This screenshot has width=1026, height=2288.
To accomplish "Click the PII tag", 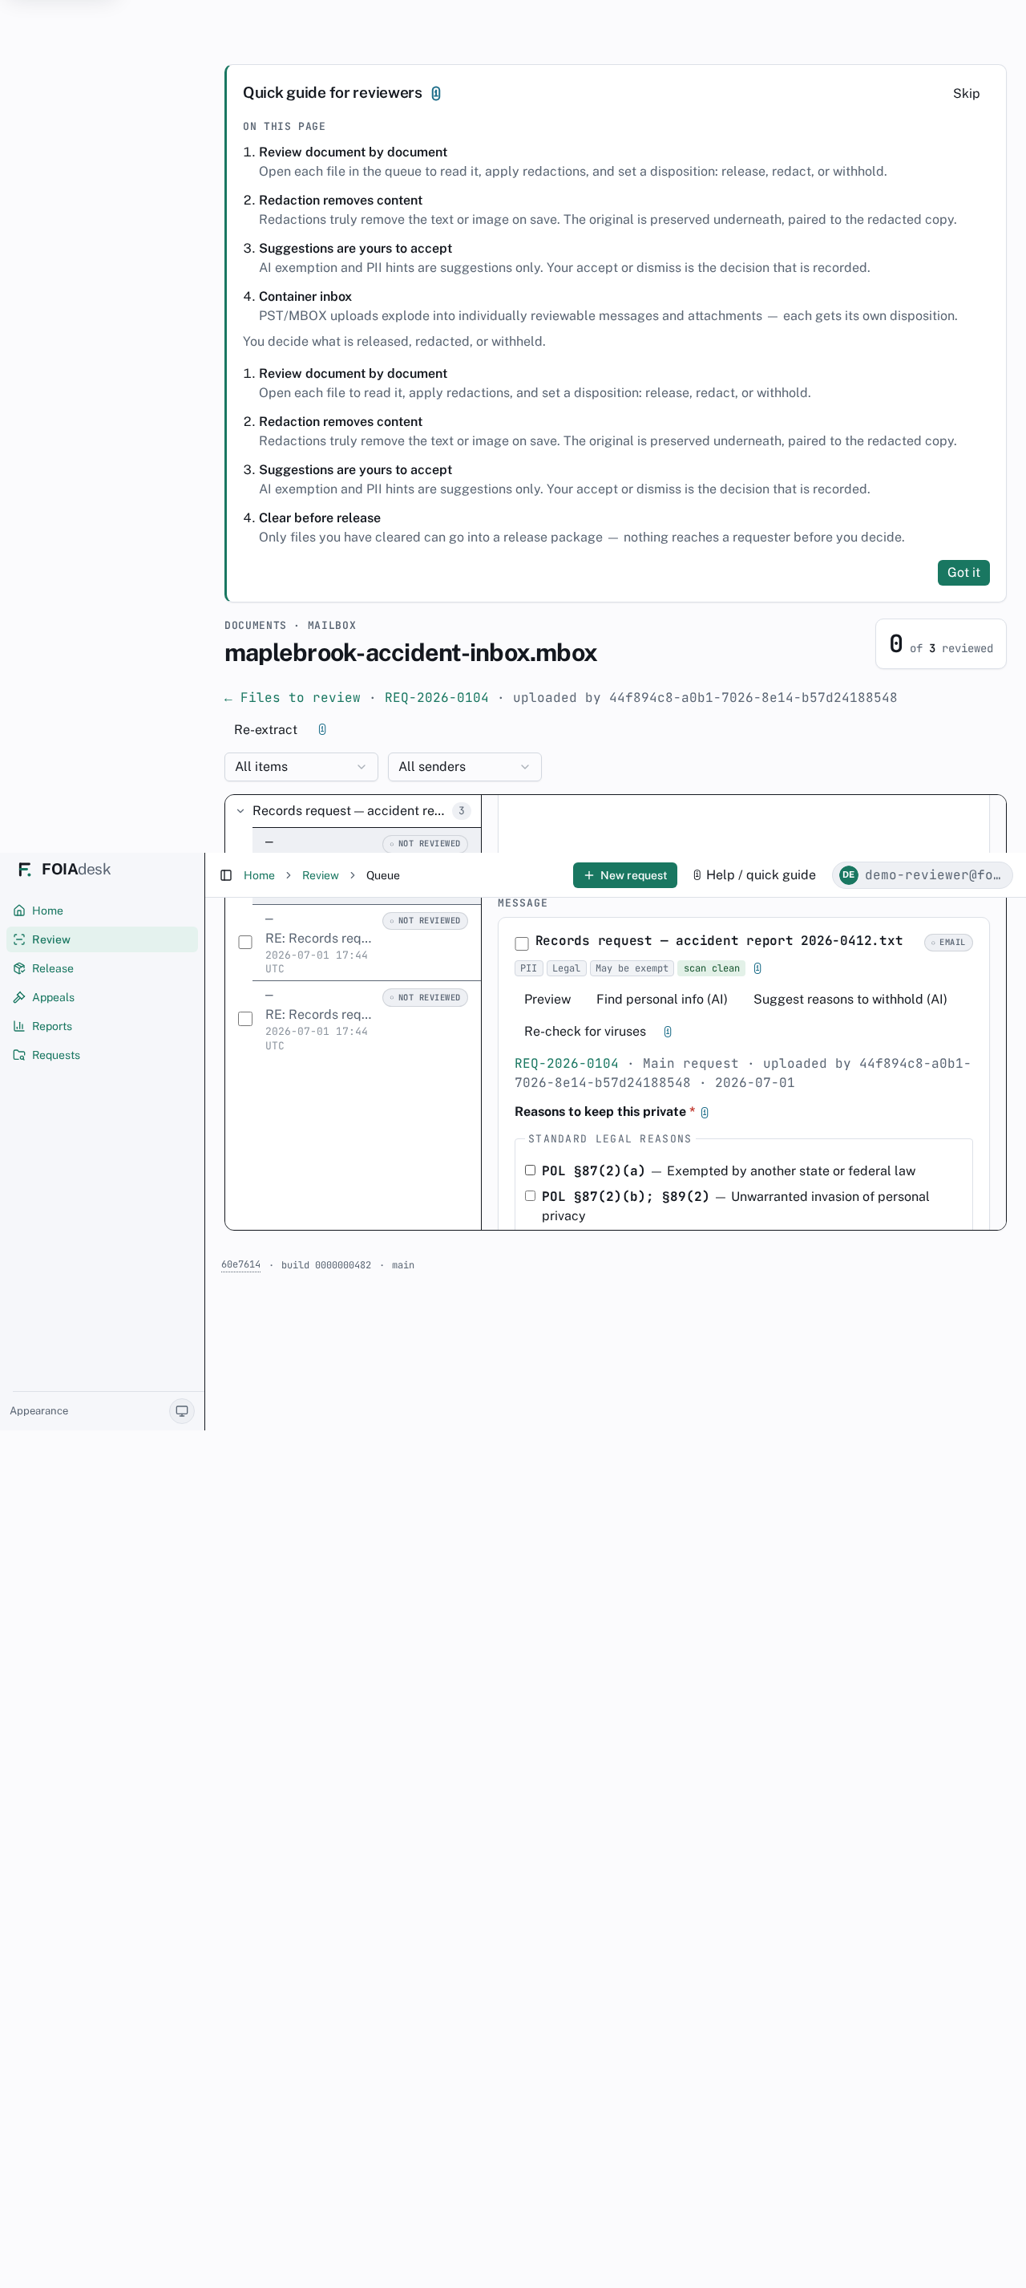I will [528, 968].
